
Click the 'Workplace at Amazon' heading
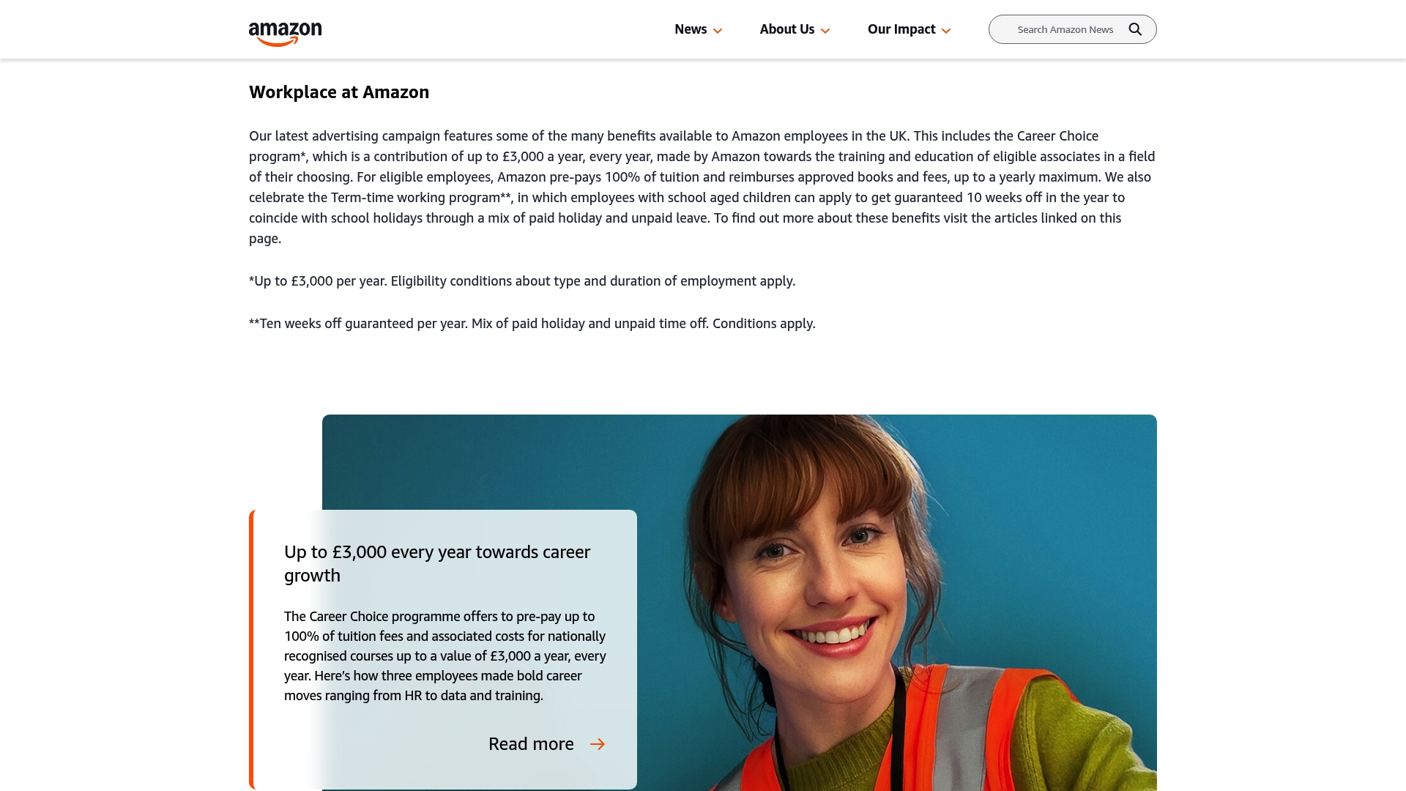[339, 92]
